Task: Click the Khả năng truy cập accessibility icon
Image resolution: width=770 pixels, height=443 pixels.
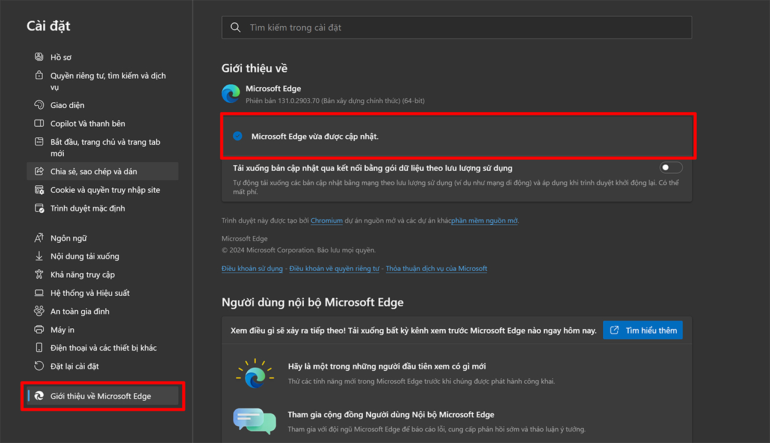Action: pos(39,275)
